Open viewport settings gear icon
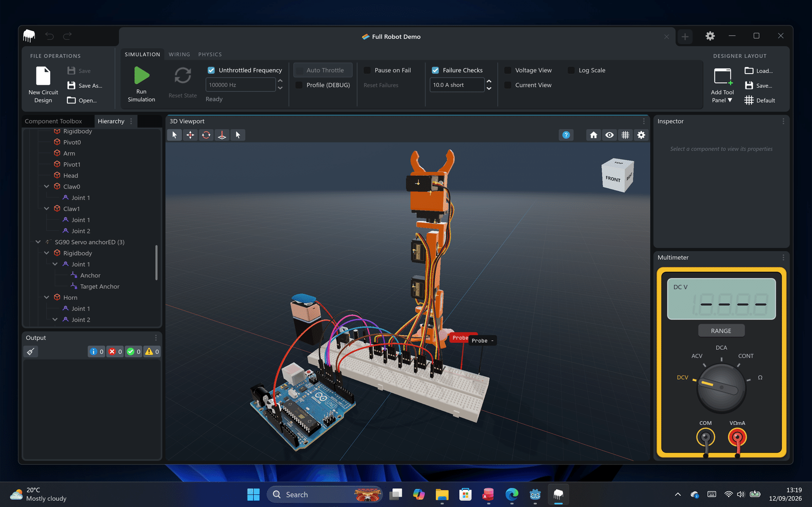Viewport: 812px width, 507px height. (x=641, y=135)
